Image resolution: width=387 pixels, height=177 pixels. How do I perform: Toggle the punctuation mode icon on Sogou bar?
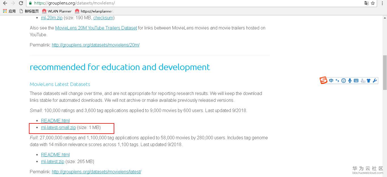pos(337,81)
